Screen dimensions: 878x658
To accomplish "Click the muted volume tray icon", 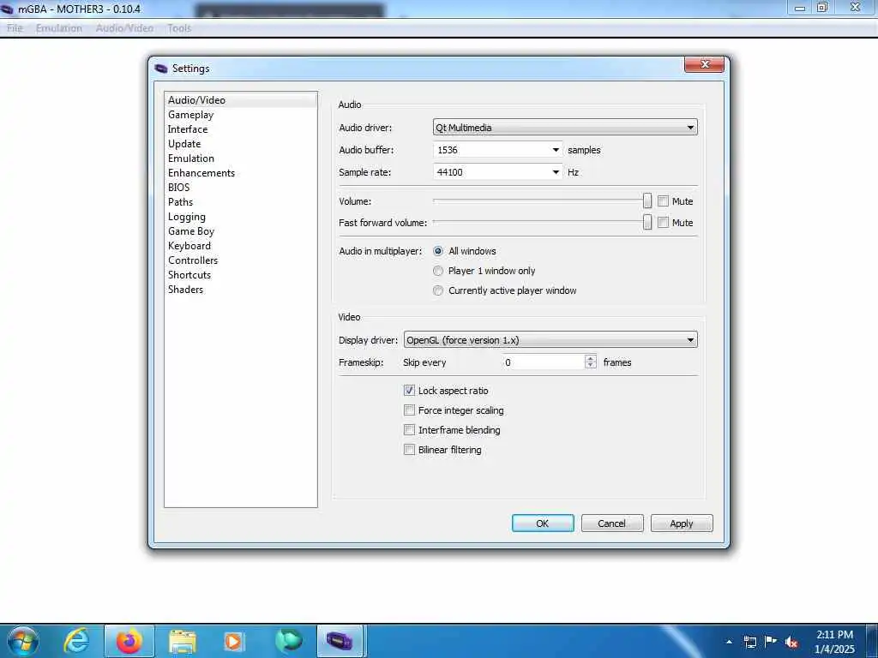I will pos(791,642).
